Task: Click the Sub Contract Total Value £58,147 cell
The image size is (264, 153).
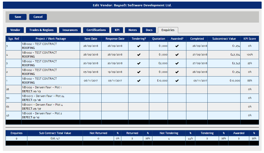Action: point(55,138)
